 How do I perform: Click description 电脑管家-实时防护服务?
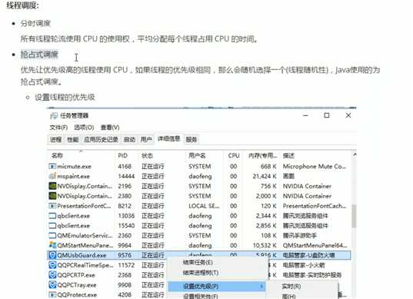(x=312, y=275)
